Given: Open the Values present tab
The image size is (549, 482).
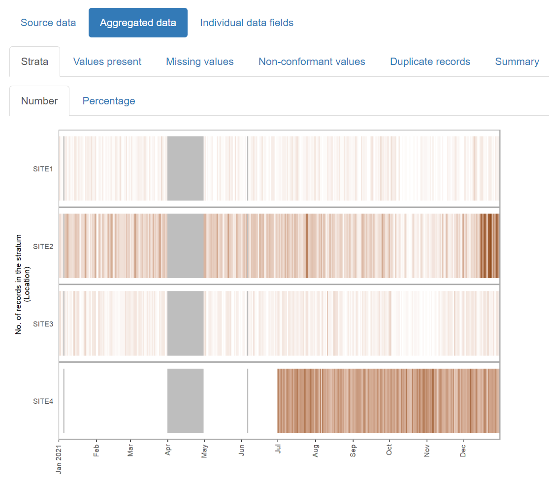Looking at the screenshot, I should (107, 62).
